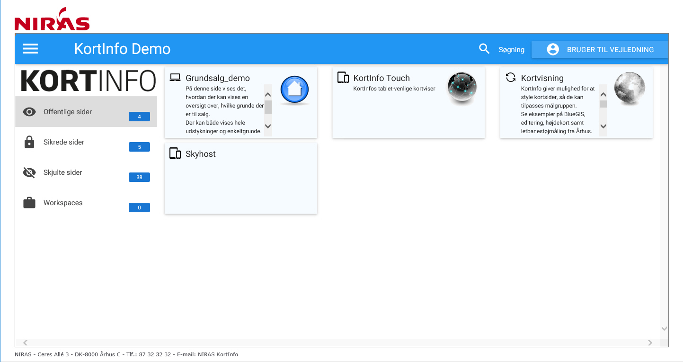Select Offentlige sider in the sidebar
This screenshot has width=683, height=362.
point(86,112)
